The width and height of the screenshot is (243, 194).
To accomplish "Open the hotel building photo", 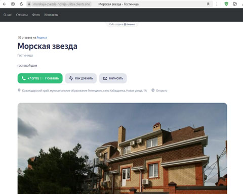I will [122, 149].
